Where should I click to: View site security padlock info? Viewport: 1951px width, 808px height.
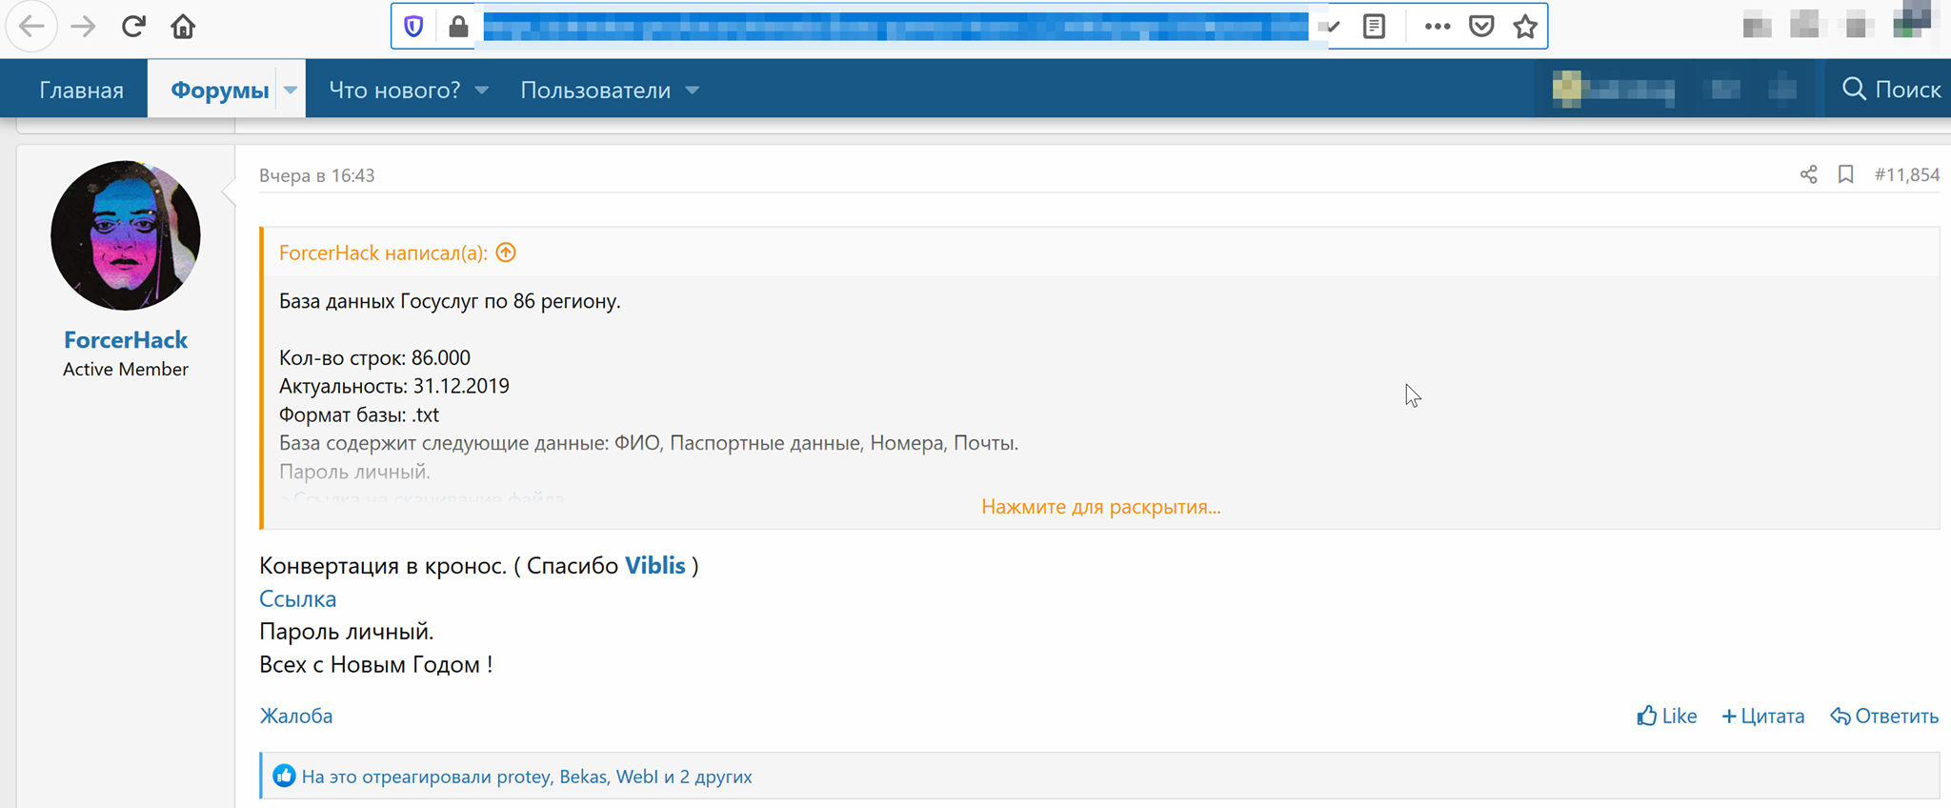[x=458, y=27]
